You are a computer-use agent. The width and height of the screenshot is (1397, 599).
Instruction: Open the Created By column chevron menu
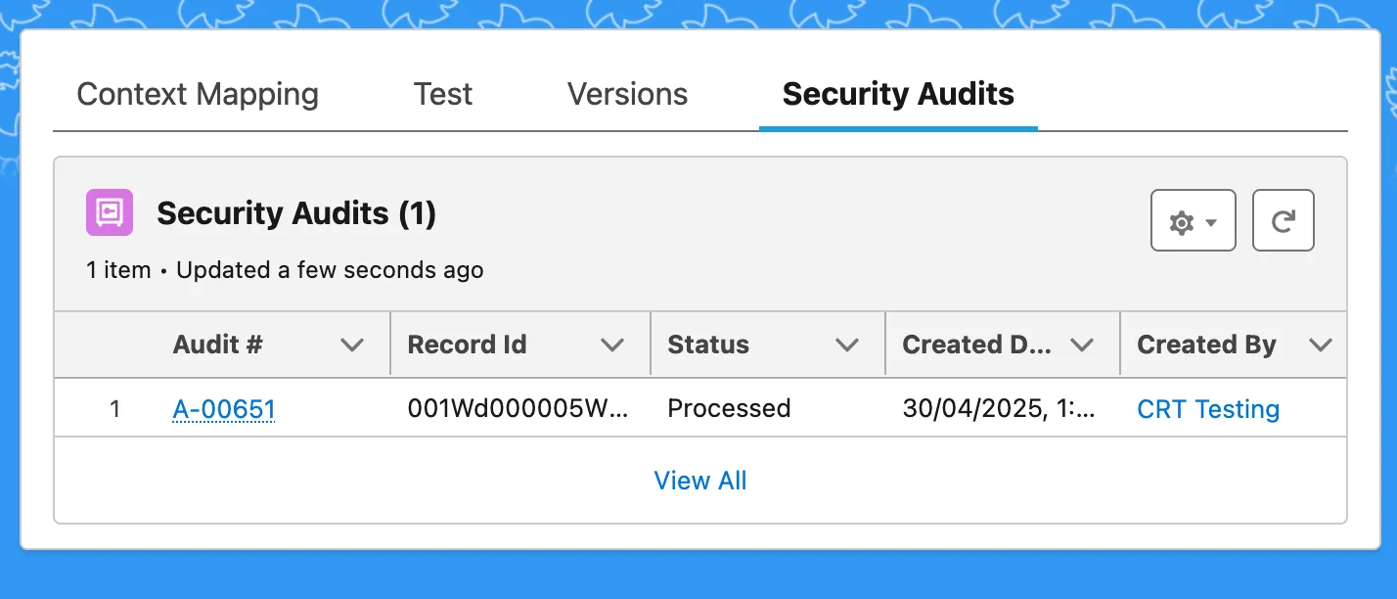coord(1320,345)
